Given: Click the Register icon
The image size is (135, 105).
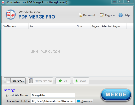Looking at the screenshot, I should click(102, 15).
